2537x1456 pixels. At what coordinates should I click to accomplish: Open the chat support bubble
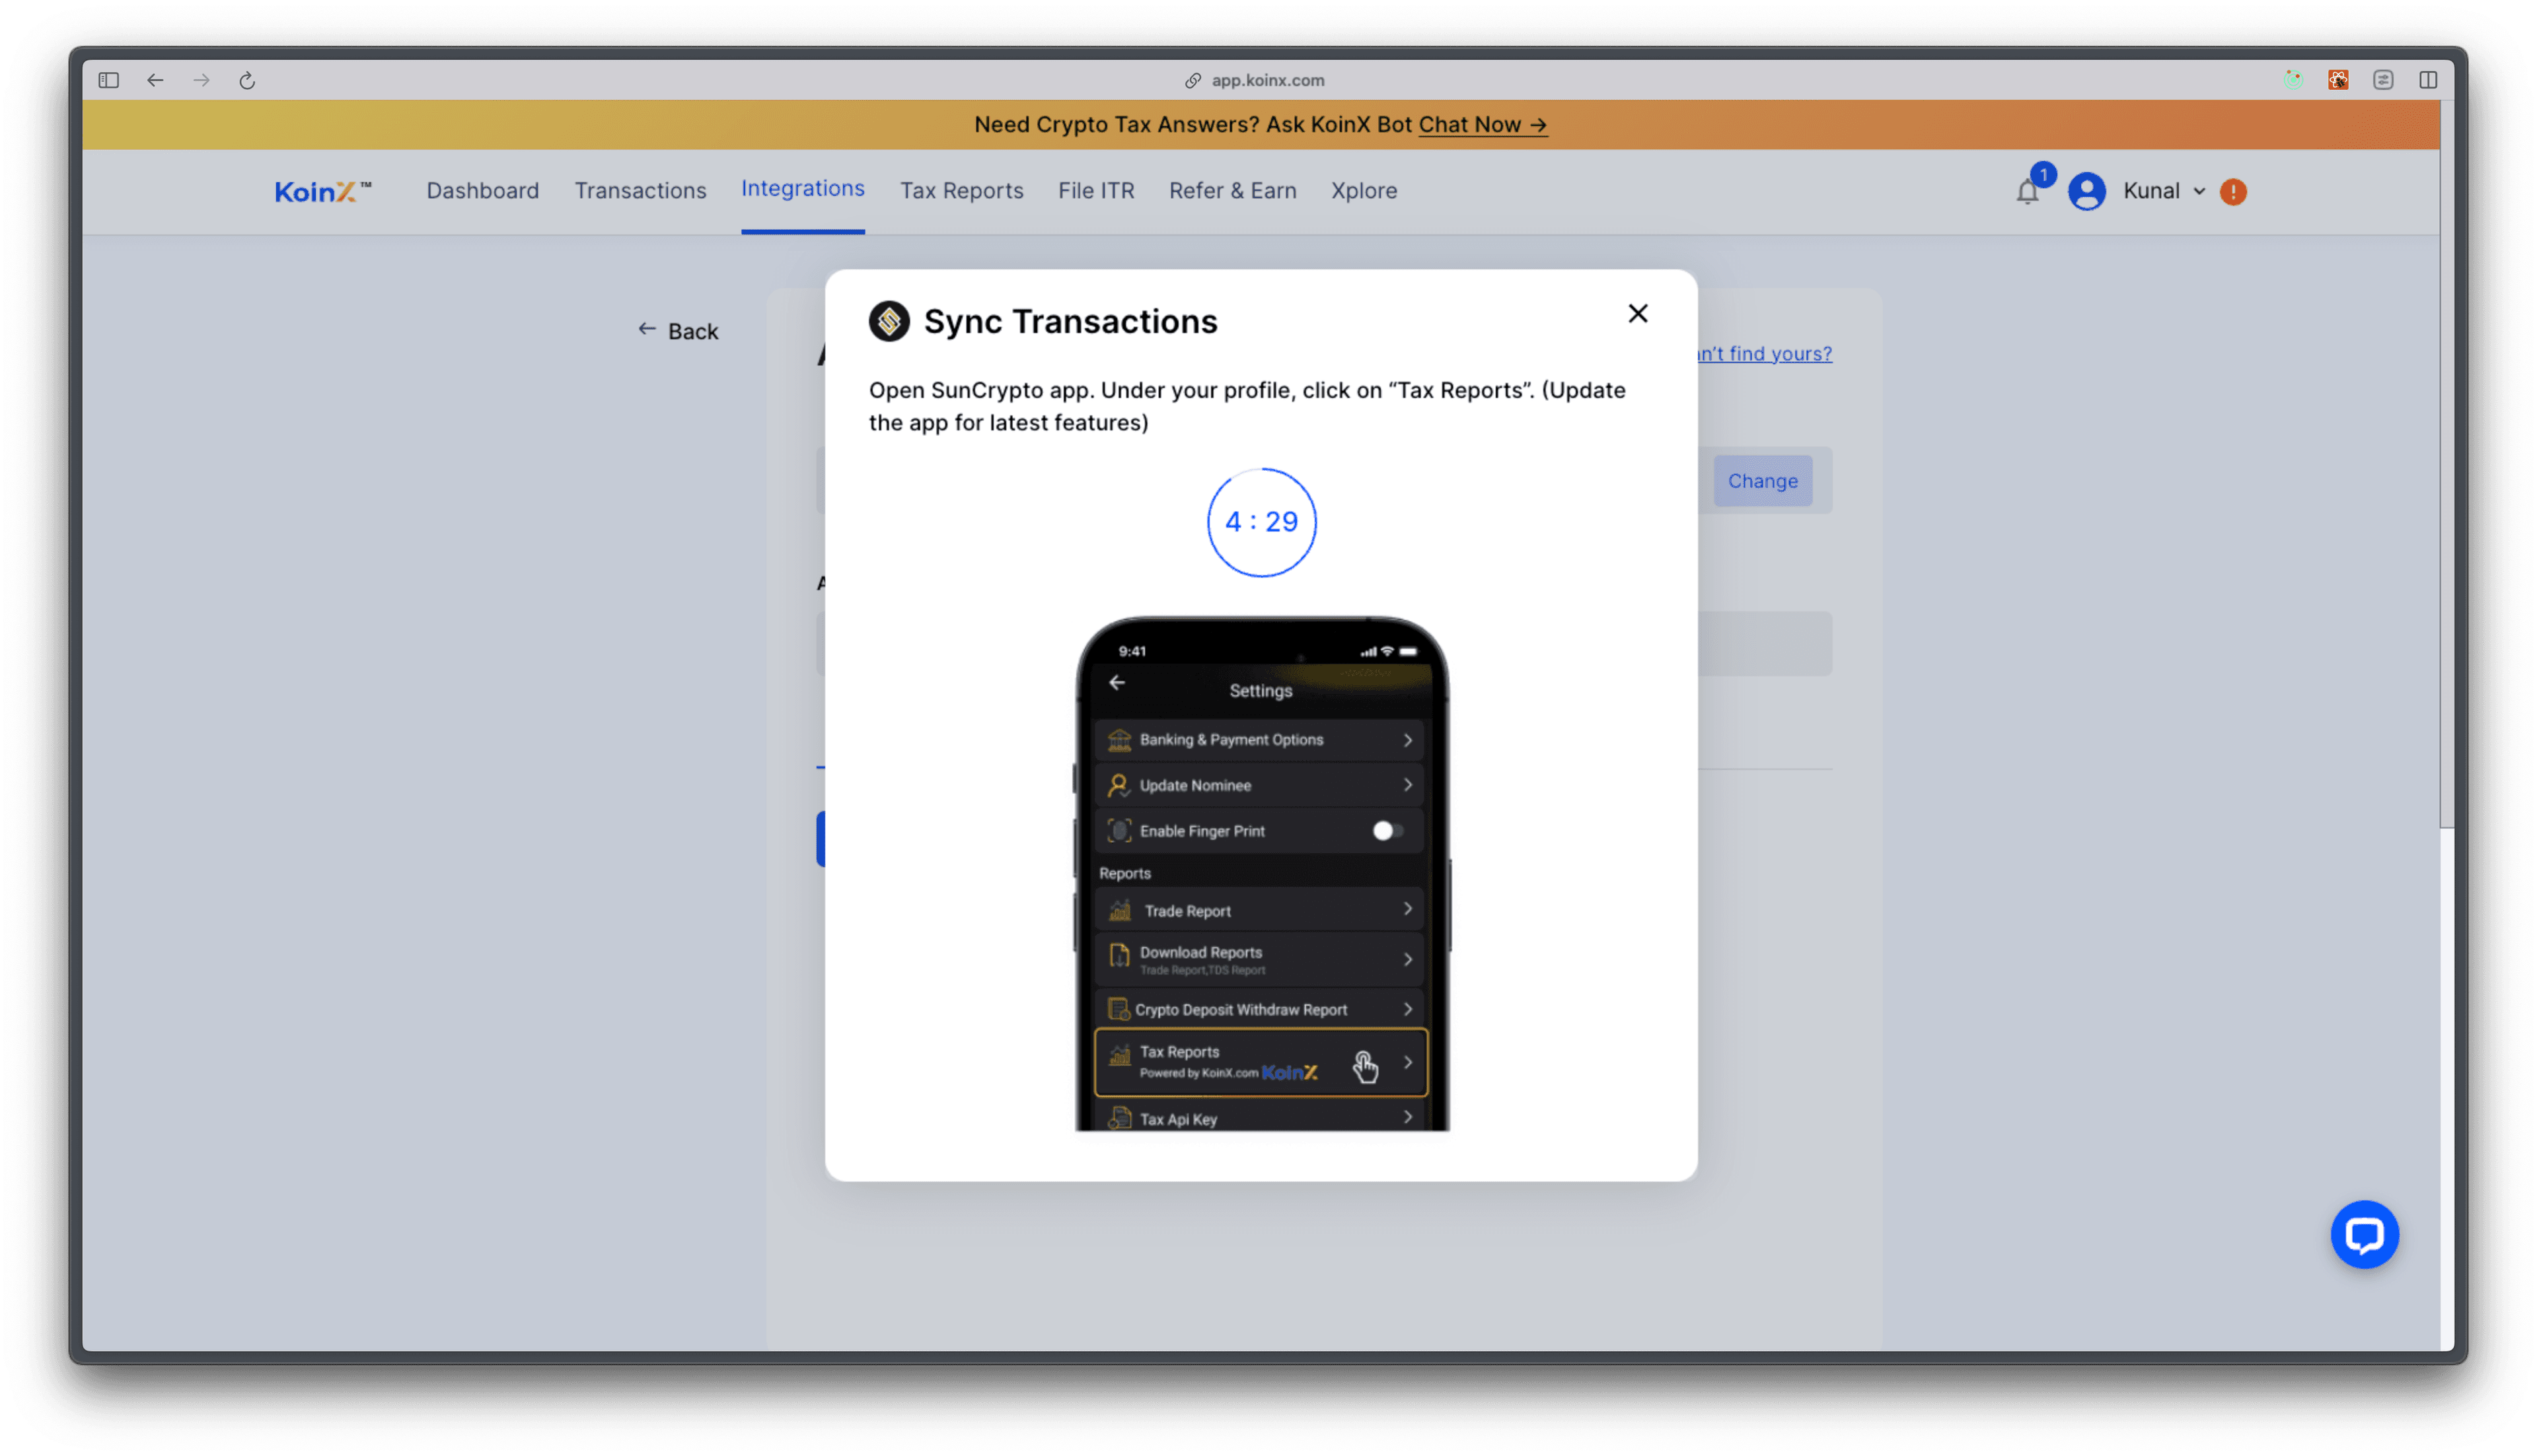point(2364,1235)
